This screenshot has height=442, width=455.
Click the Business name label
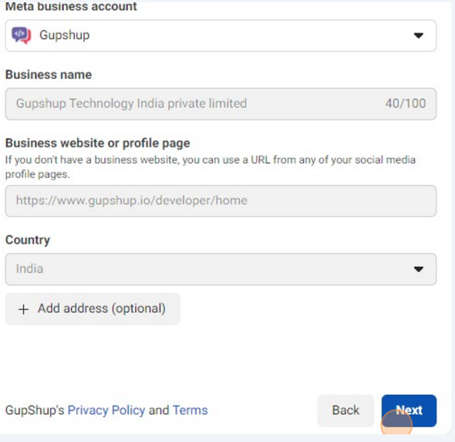pos(49,75)
